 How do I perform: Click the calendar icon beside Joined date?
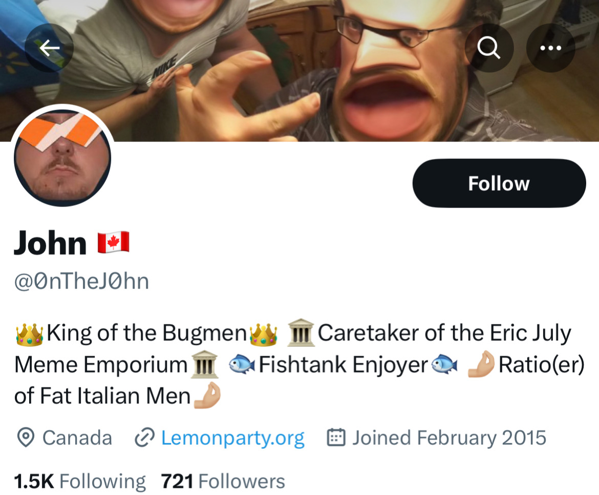[336, 438]
